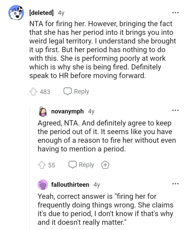
Task: Click fallouthirteen's purple avatar
Action: click(43, 185)
